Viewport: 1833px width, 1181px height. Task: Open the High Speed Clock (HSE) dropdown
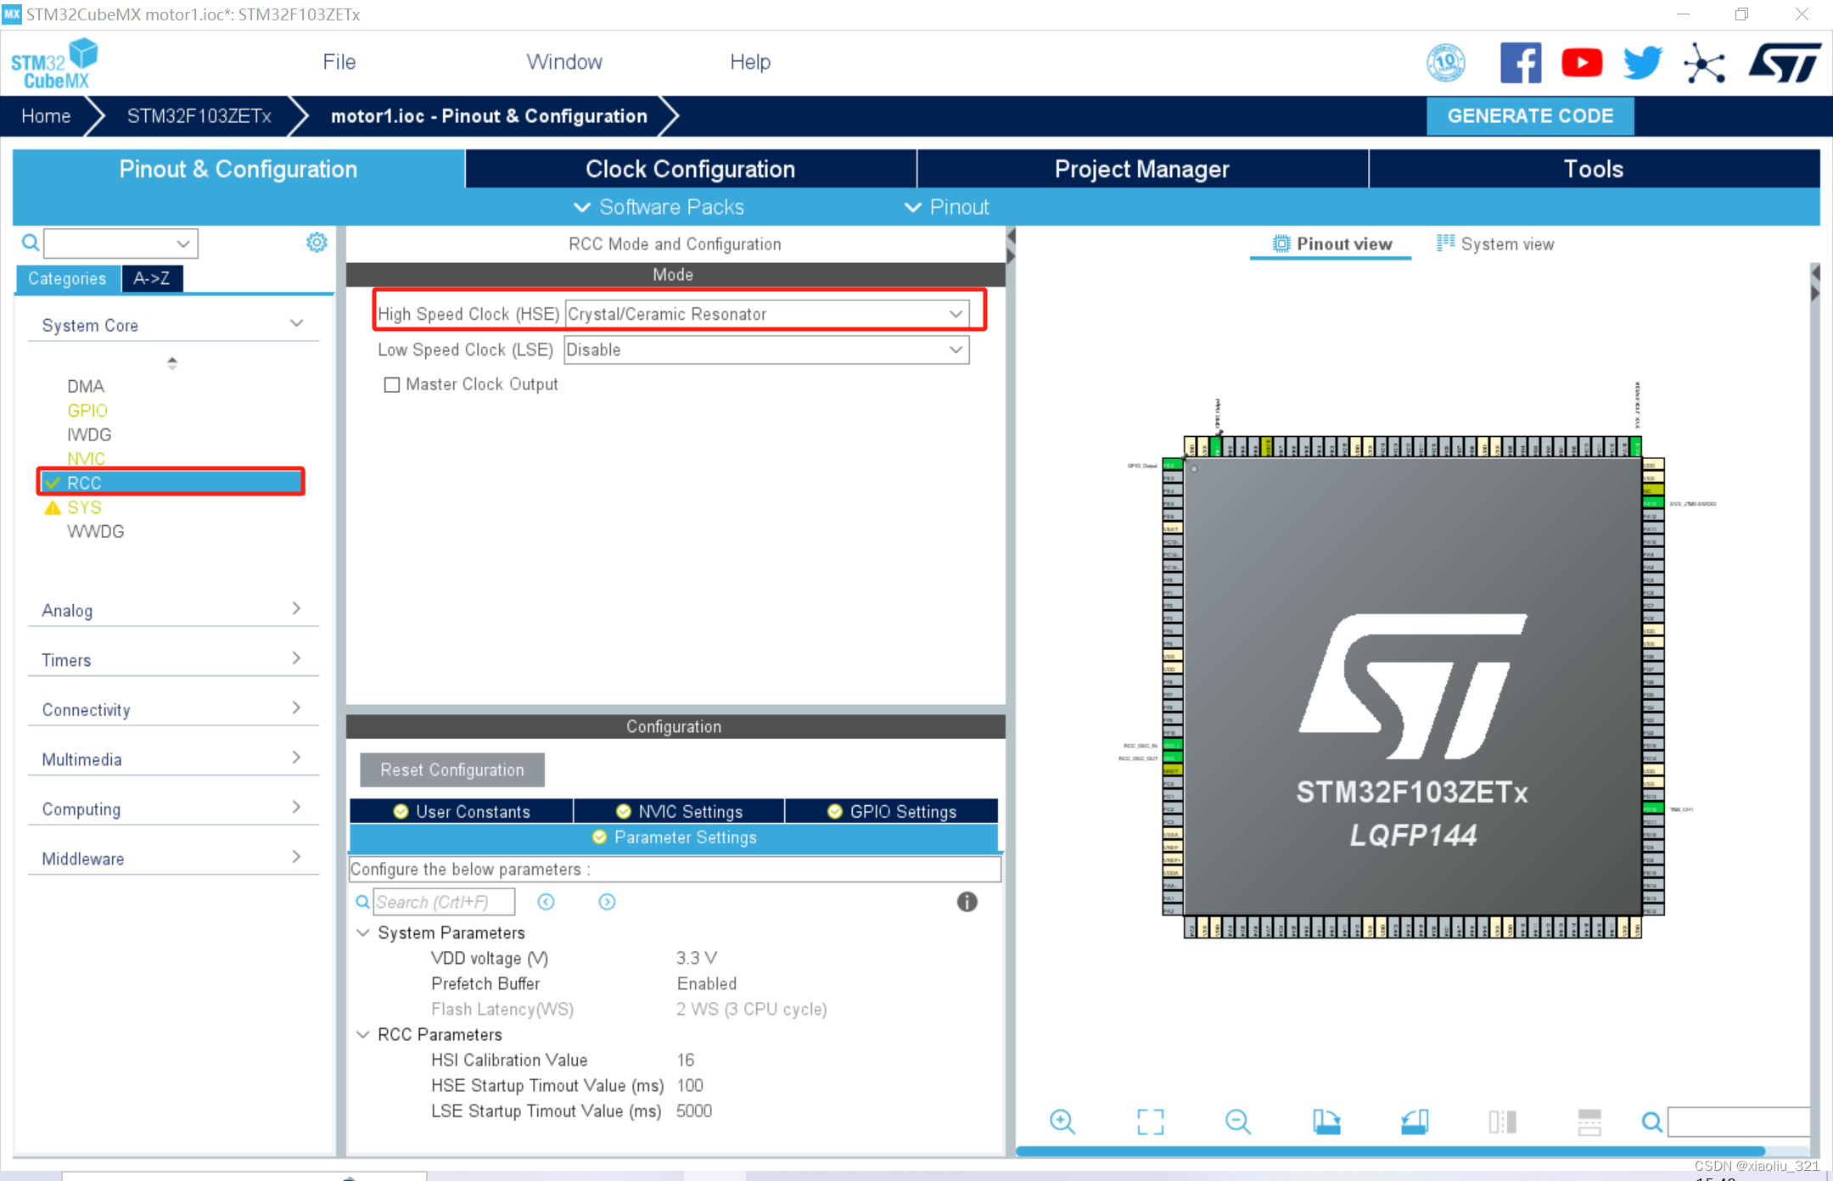coord(956,313)
